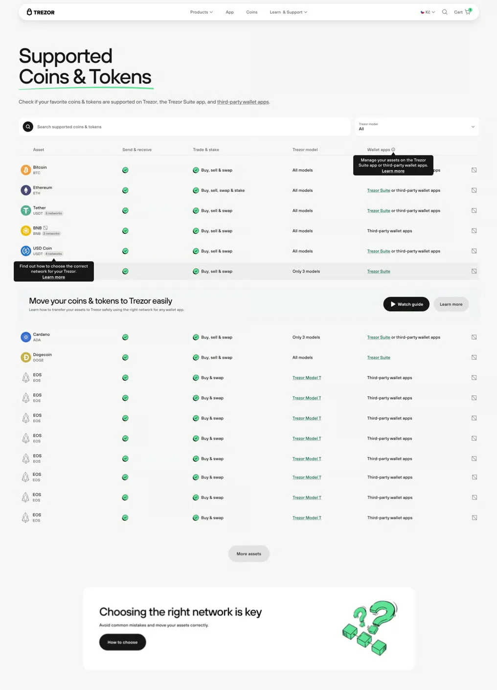The width and height of the screenshot is (497, 690).
Task: Click the Search supported coins & tokens field
Action: pos(184,127)
